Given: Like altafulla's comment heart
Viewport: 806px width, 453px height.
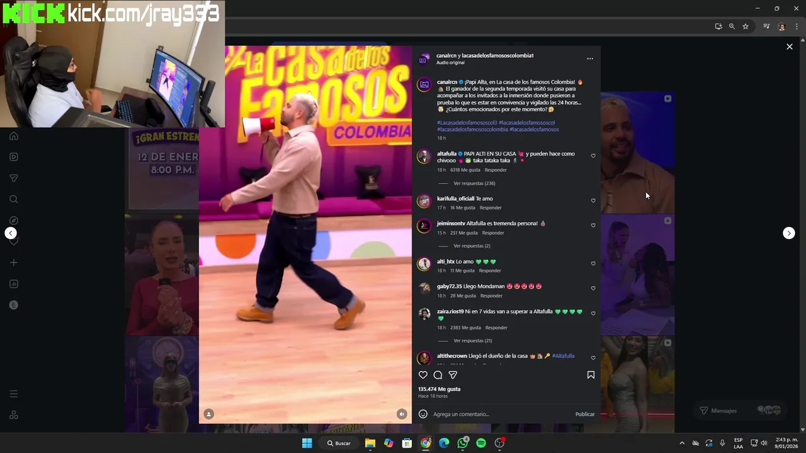Looking at the screenshot, I should pyautogui.click(x=593, y=156).
